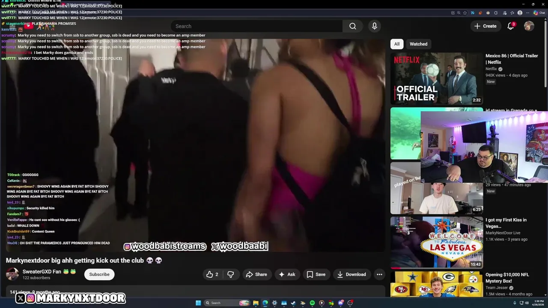Zoom page using browser magnifier icon
The width and height of the screenshot is (548, 308).
[x=459, y=13]
